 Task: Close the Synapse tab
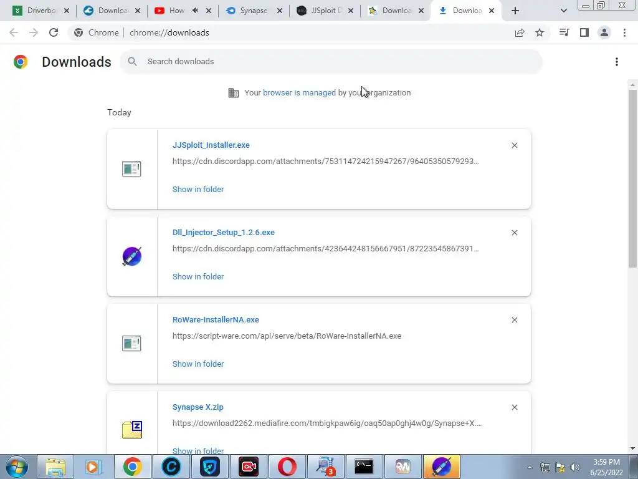point(280,11)
